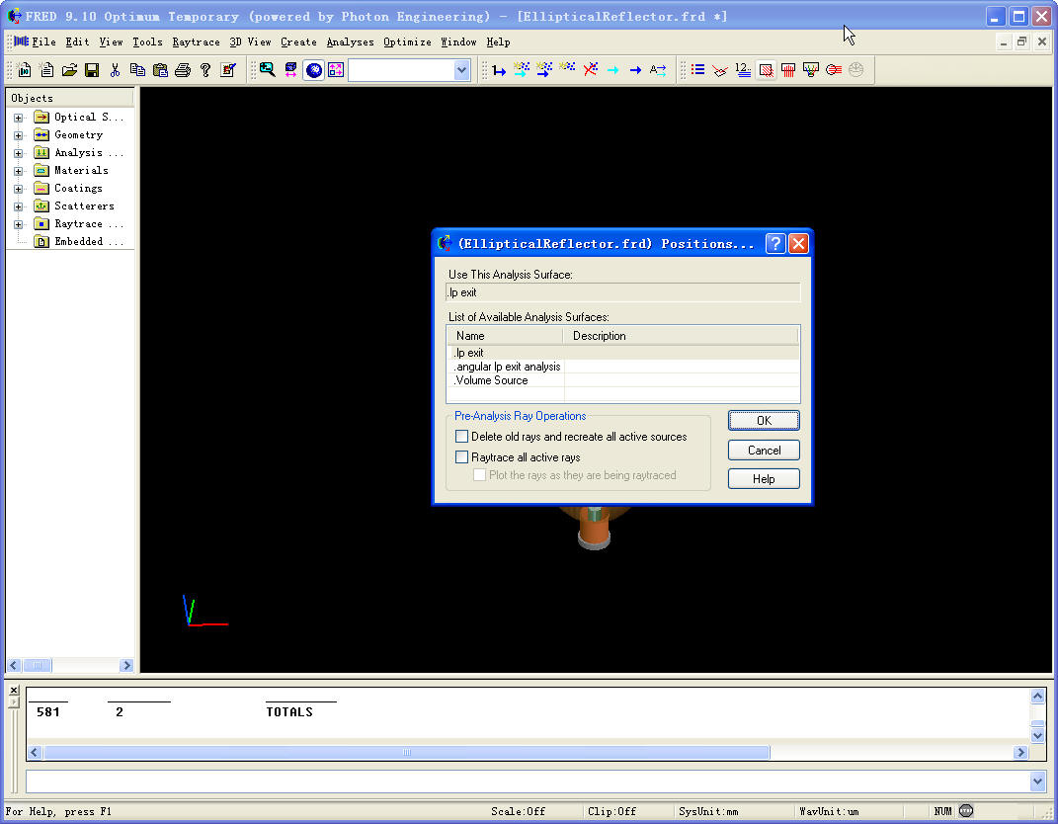The width and height of the screenshot is (1058, 824).
Task: Click the Description column header
Action: (x=681, y=335)
